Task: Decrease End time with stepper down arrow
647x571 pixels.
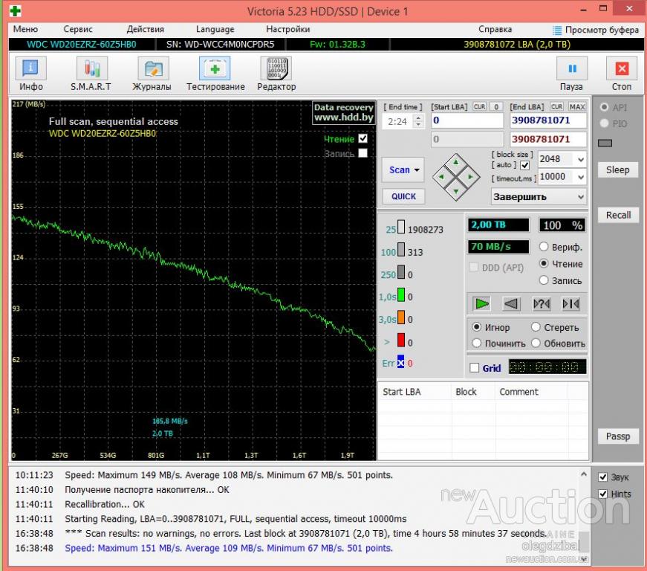Action: pos(418,124)
